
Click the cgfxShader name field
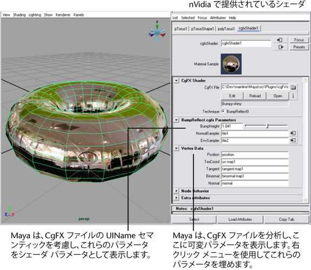[x=246, y=43]
